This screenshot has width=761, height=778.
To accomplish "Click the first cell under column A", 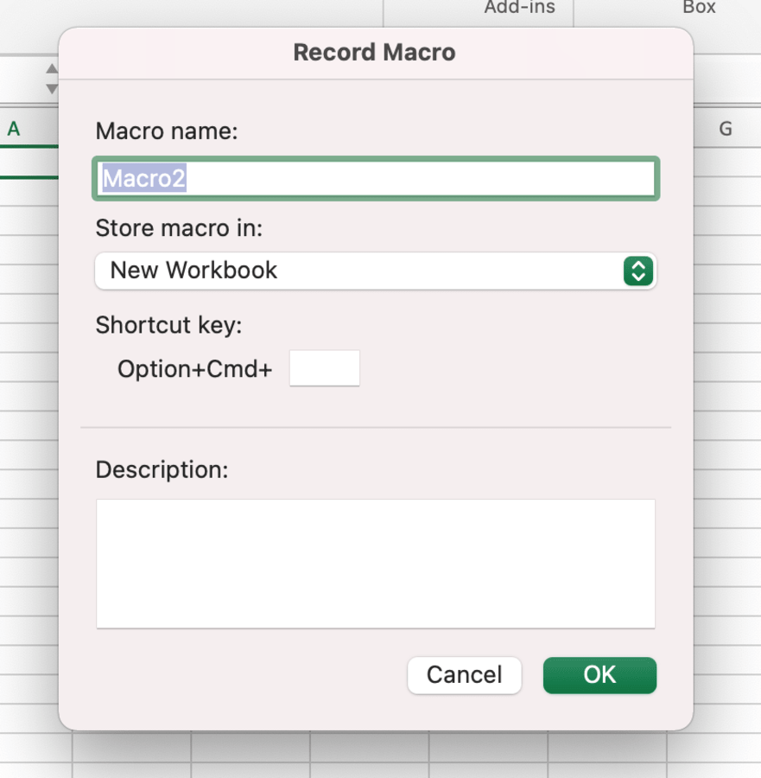I will tap(26, 163).
